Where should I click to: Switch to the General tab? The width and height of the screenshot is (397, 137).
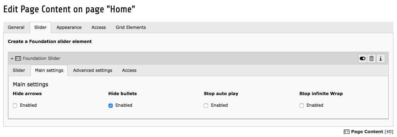(16, 27)
